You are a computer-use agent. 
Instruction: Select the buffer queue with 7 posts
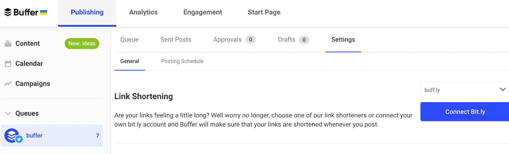click(52, 136)
